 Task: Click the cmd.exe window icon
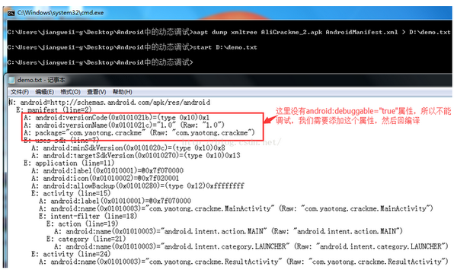pyautogui.click(x=11, y=13)
